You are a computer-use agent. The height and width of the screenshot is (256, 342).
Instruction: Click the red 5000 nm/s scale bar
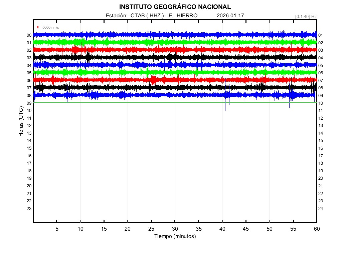(x=38, y=27)
